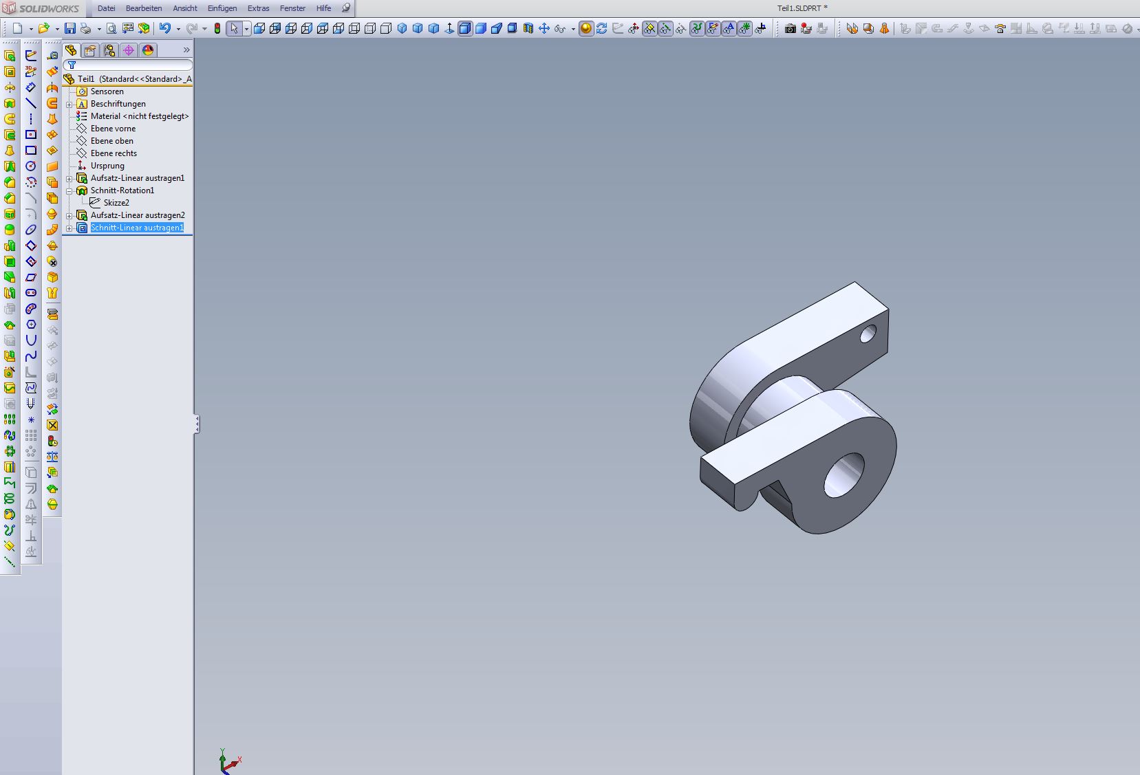The width and height of the screenshot is (1140, 775).
Task: Click the Rebuild traffic light icon
Action: 217,28
